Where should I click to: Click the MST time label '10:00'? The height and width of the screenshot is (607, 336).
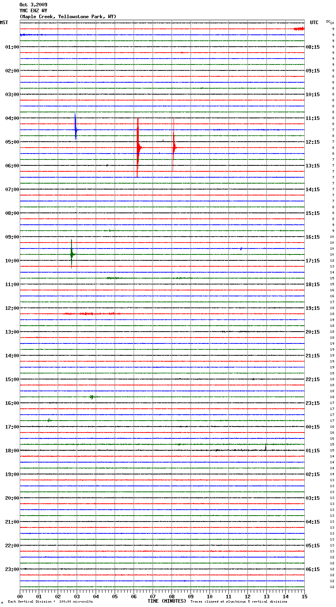click(x=12, y=261)
